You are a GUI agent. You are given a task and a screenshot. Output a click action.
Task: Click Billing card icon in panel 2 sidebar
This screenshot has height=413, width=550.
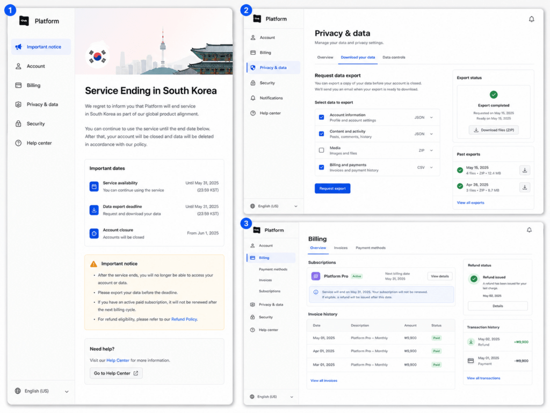click(x=253, y=53)
